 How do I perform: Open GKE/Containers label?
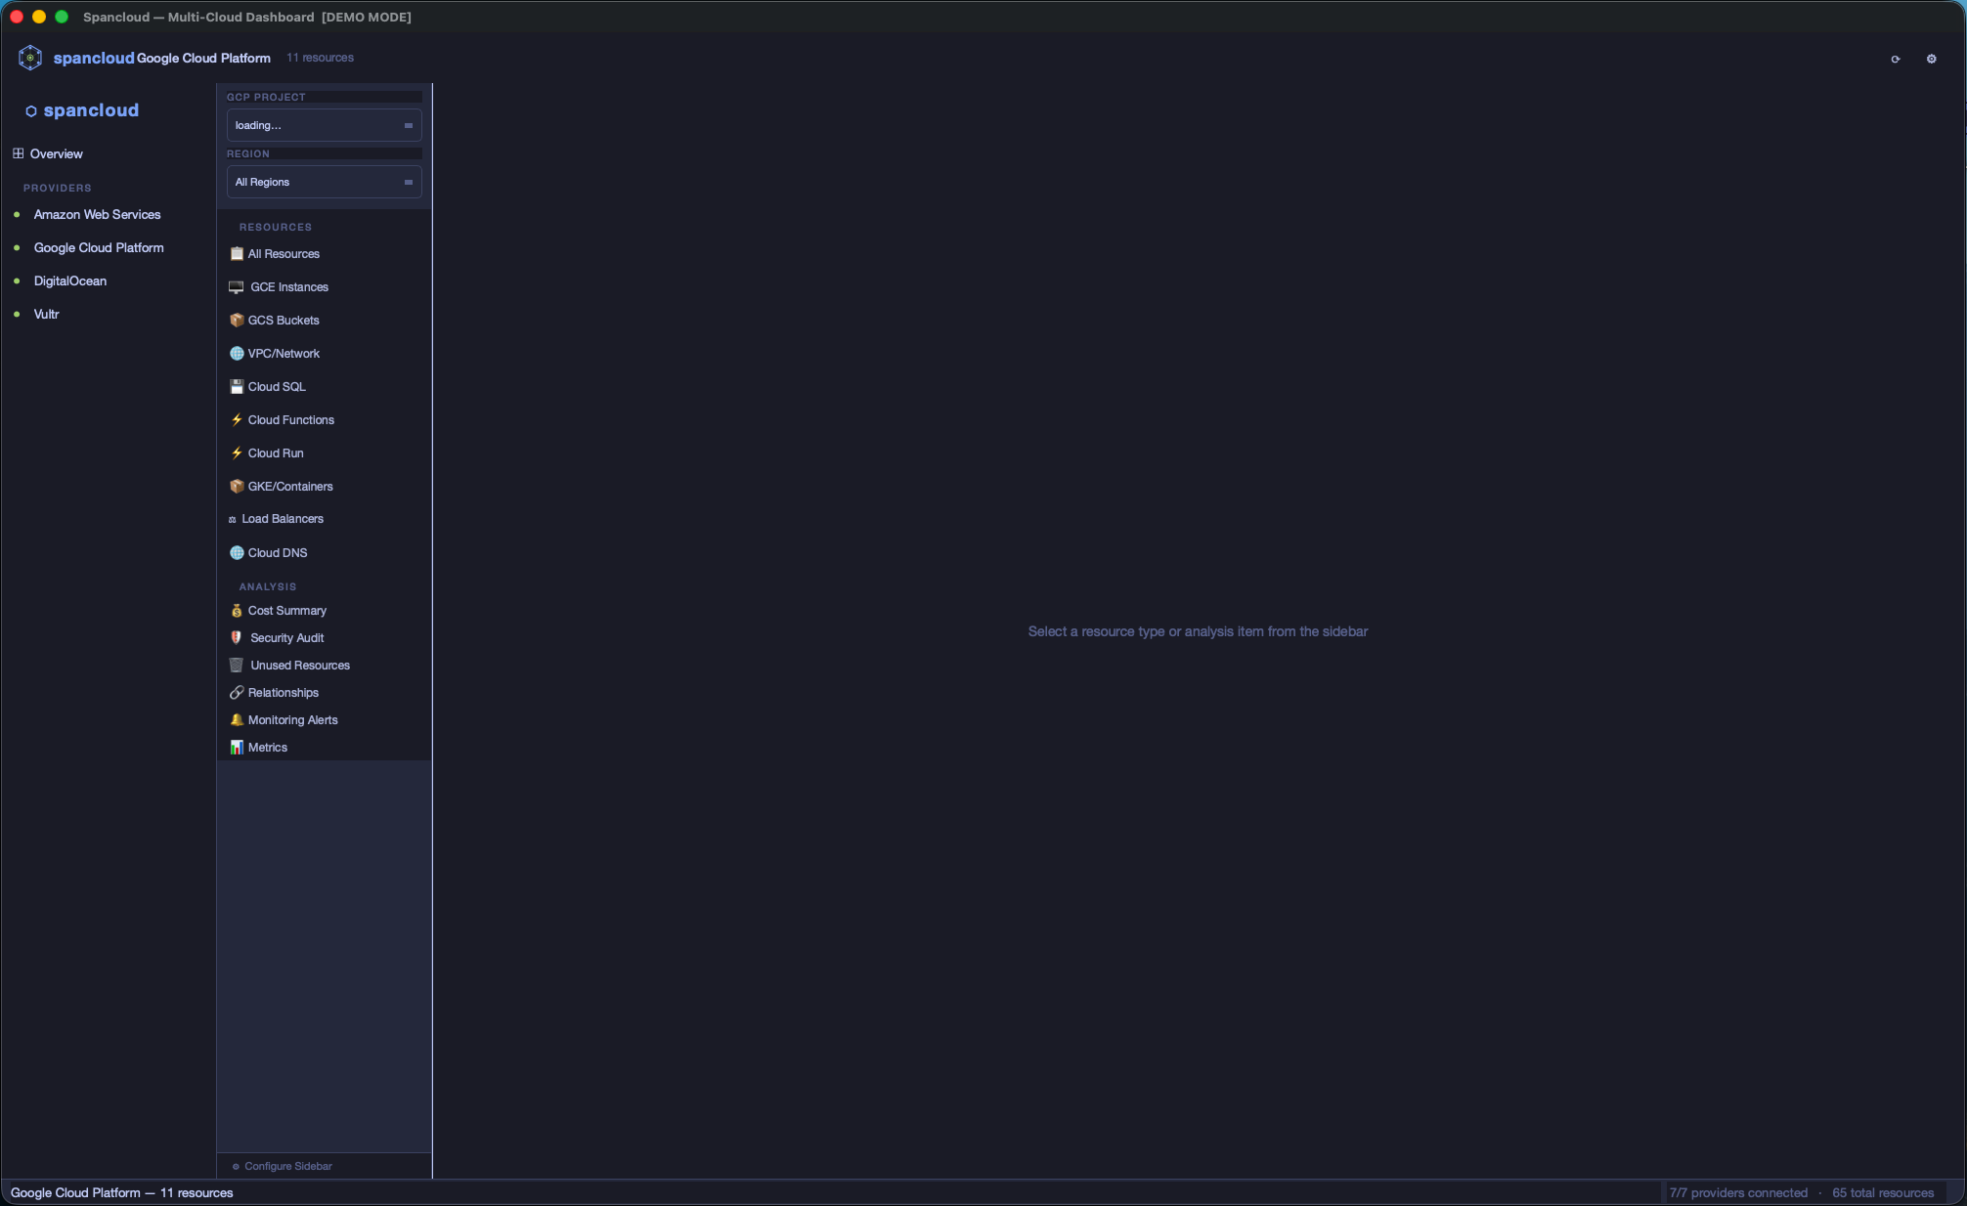(290, 487)
